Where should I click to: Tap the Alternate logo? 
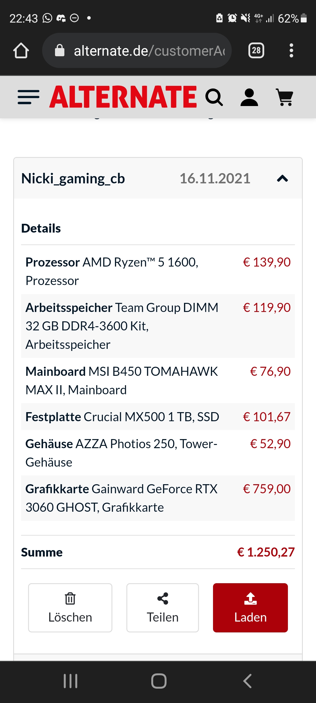pyautogui.click(x=123, y=97)
